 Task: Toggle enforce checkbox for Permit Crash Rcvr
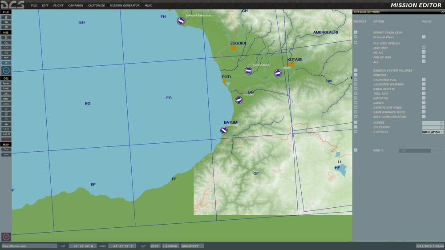(356, 32)
